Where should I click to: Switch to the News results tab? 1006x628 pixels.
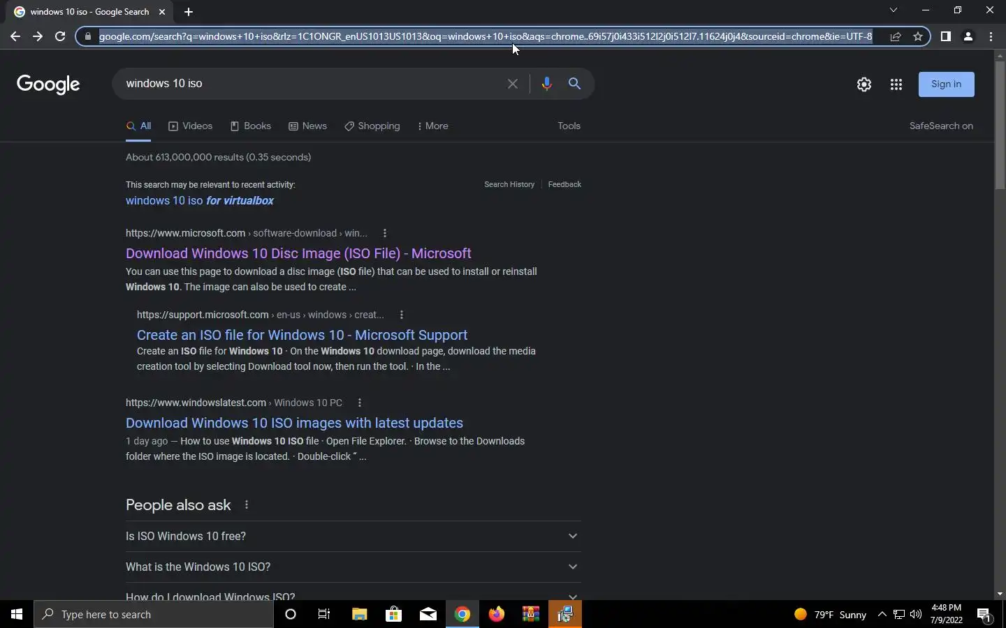(308, 126)
